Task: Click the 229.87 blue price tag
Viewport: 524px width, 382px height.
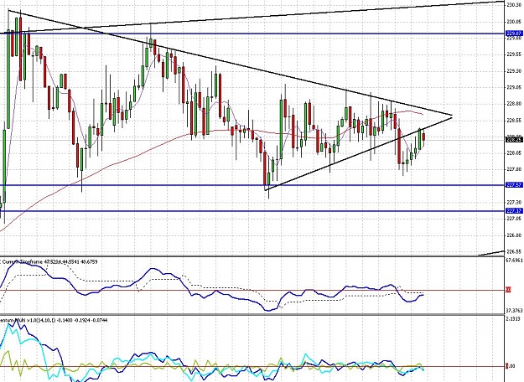Action: coord(514,34)
